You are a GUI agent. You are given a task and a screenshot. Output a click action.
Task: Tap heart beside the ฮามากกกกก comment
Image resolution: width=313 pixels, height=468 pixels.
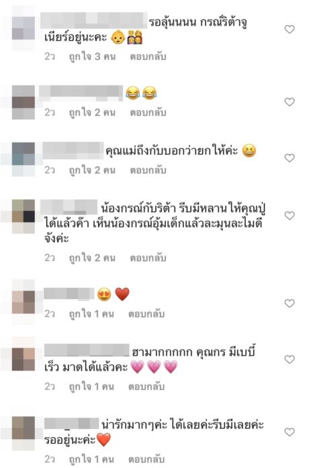tap(289, 359)
